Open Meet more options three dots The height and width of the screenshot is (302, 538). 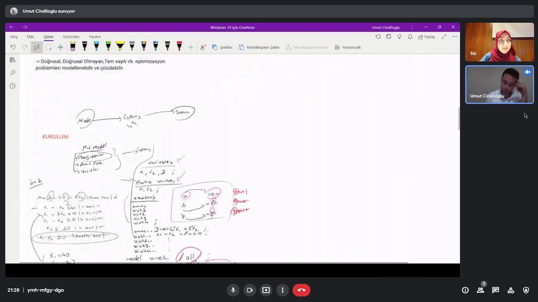(282, 290)
